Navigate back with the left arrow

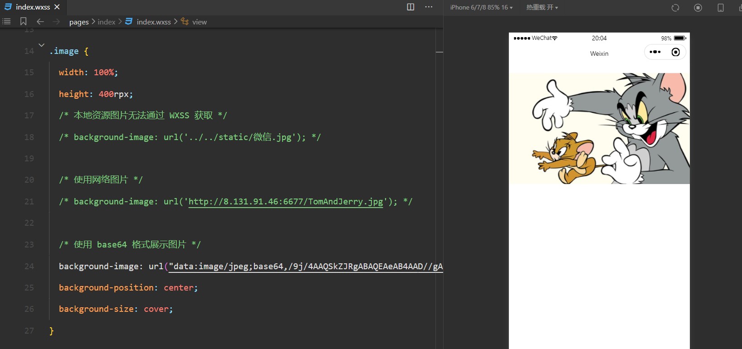[x=40, y=21]
